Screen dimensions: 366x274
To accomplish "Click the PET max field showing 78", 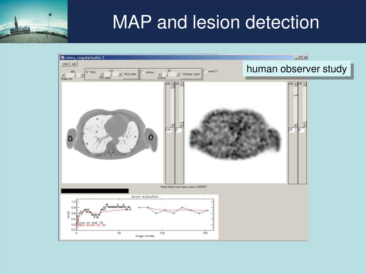I will click(292, 130).
